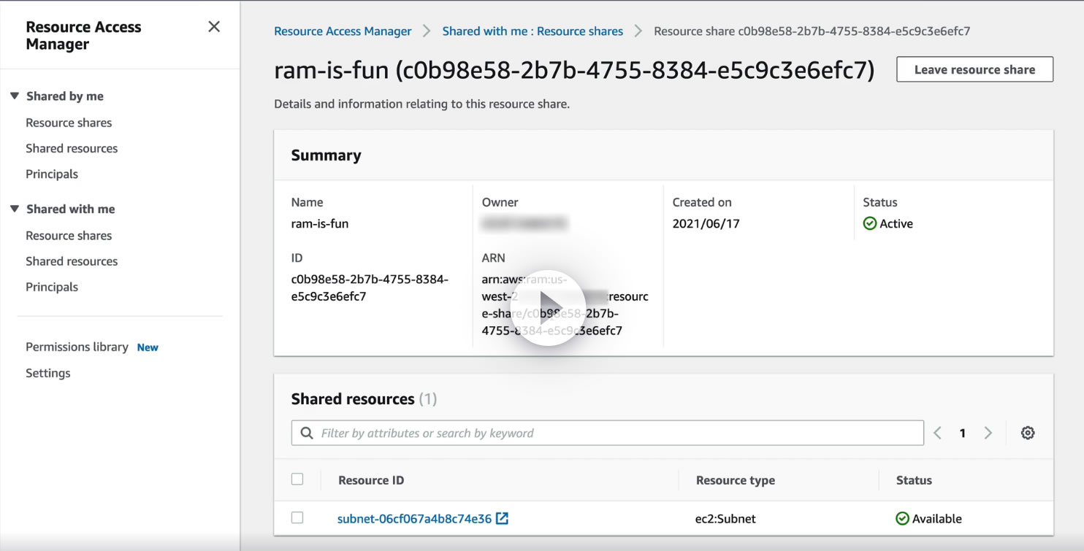Click the search magnifier icon in filter box
This screenshot has height=551, width=1084.
point(308,433)
